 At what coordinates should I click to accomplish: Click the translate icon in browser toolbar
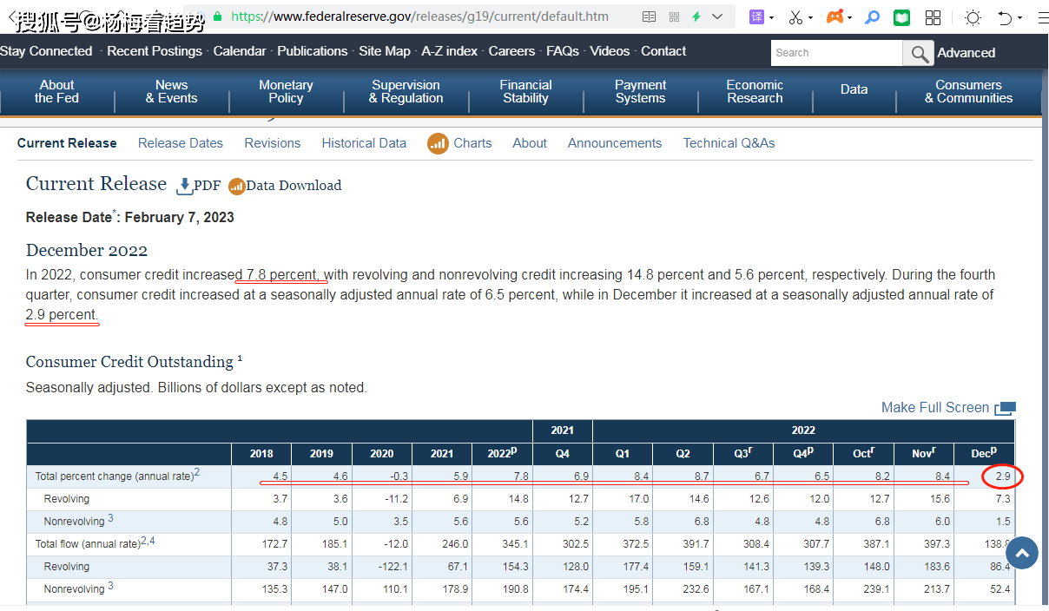click(x=756, y=17)
